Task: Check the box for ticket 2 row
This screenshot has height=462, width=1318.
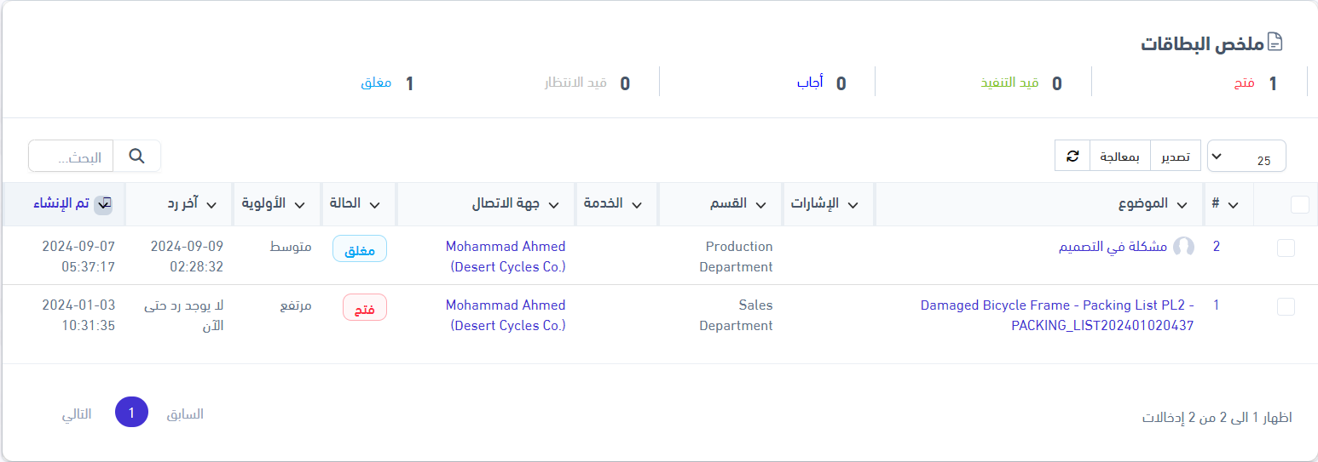Action: (x=1286, y=248)
